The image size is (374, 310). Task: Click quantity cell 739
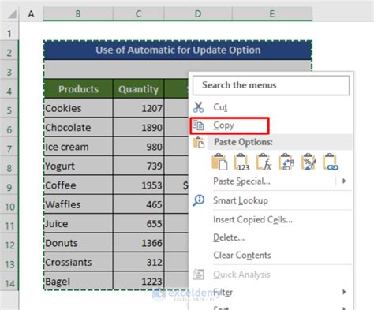click(139, 166)
